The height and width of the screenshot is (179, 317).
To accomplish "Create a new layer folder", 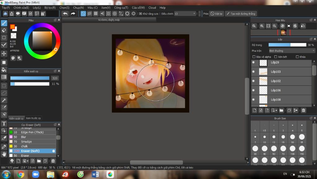I will point(281,110).
